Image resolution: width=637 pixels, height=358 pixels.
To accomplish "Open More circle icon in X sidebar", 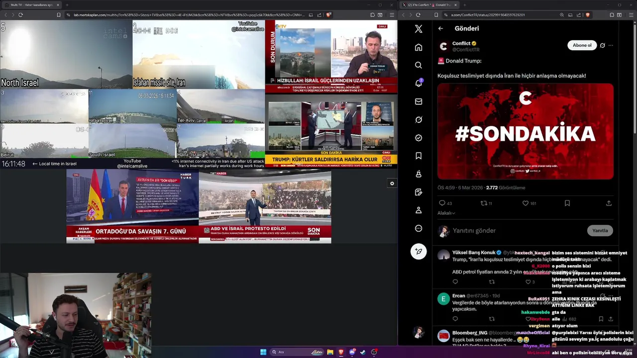I will 419,228.
